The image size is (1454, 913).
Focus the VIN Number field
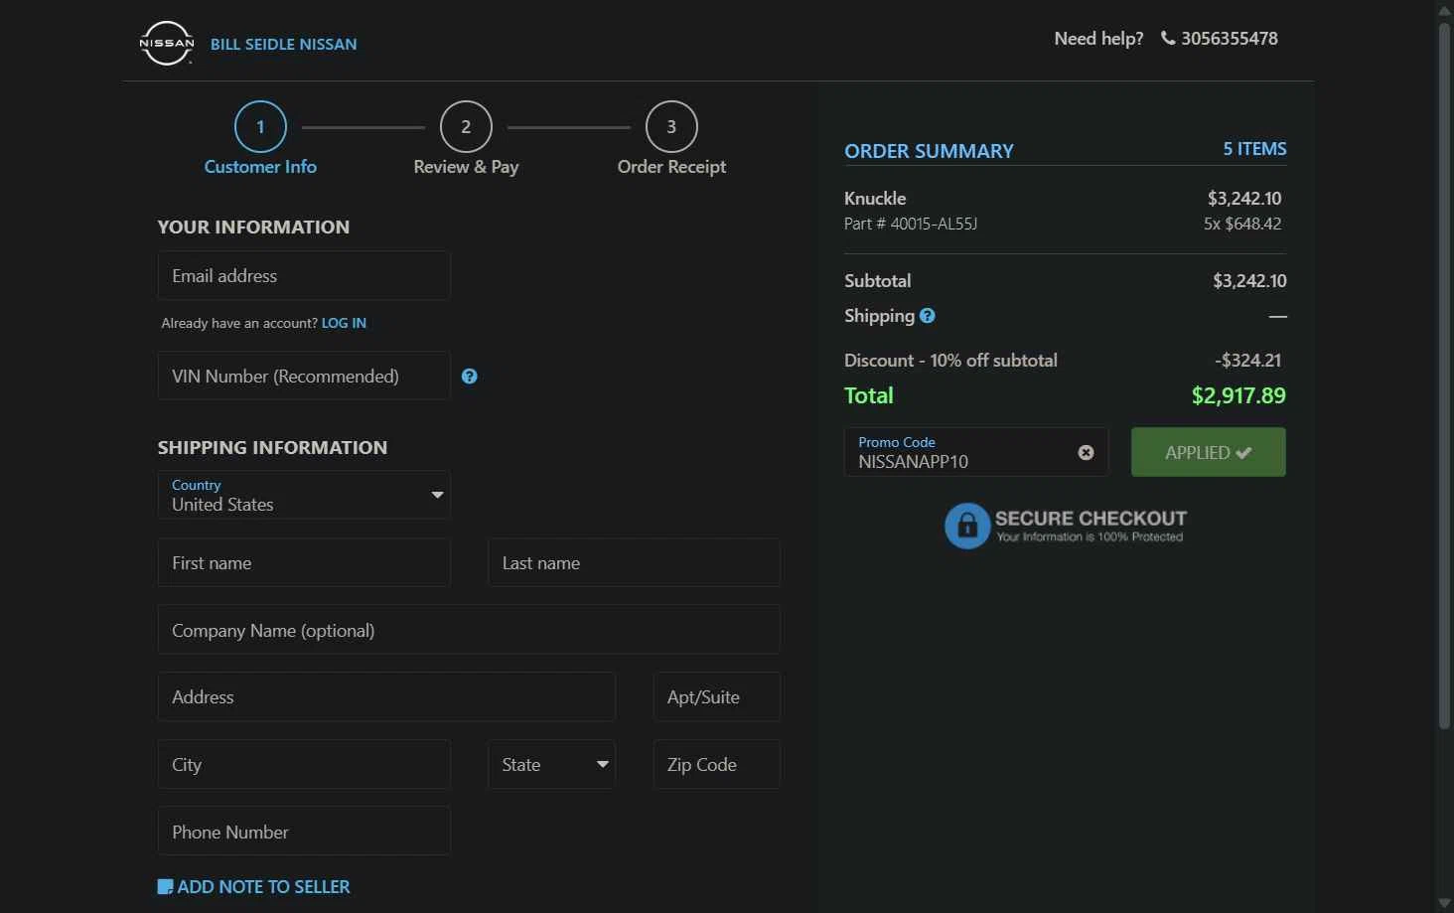coord(304,376)
